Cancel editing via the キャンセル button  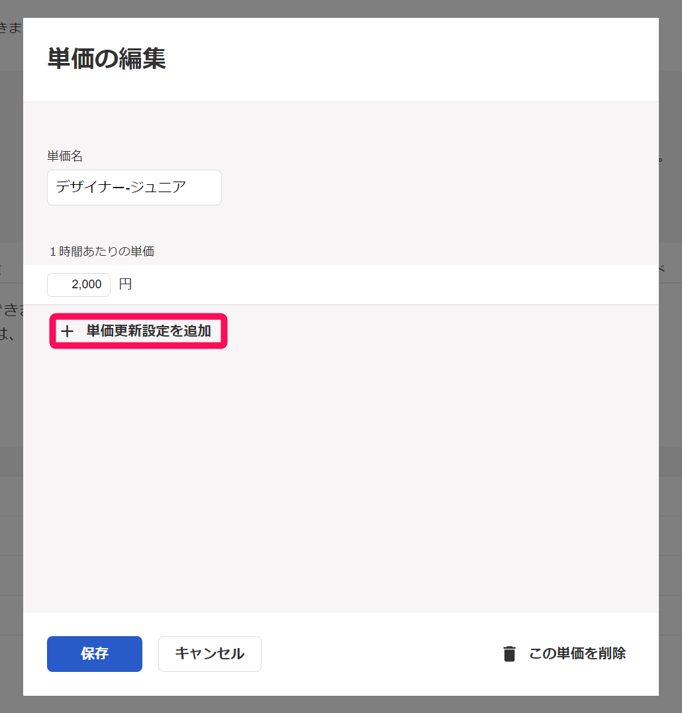[x=209, y=654]
